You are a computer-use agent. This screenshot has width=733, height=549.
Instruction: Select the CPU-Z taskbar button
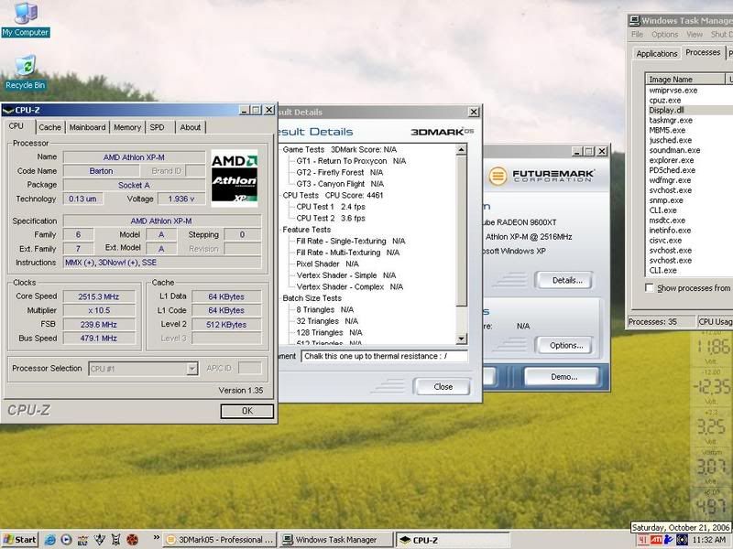(x=453, y=540)
